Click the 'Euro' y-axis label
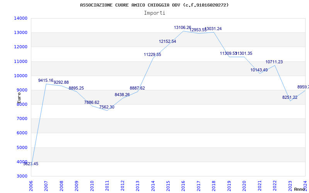 19,98
